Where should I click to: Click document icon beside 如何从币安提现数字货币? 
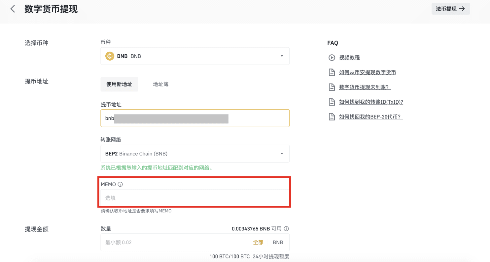(x=332, y=72)
